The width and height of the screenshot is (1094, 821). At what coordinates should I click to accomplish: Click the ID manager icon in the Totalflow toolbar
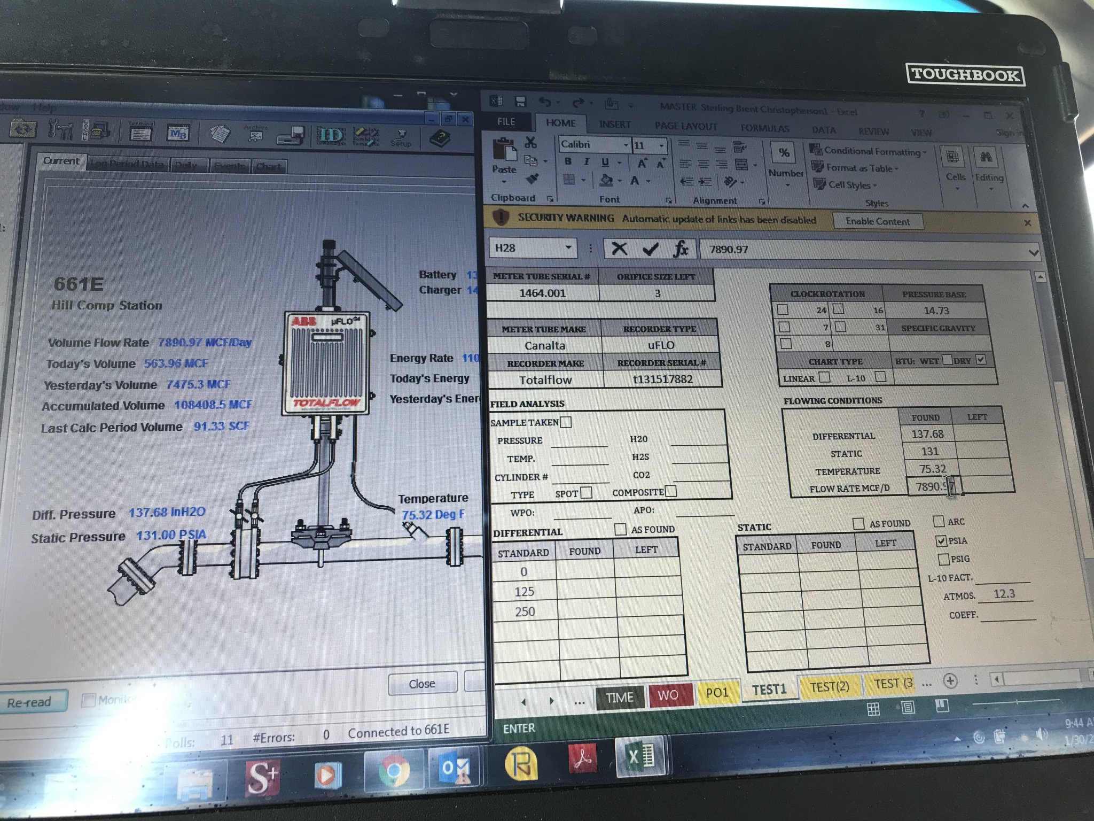[330, 136]
